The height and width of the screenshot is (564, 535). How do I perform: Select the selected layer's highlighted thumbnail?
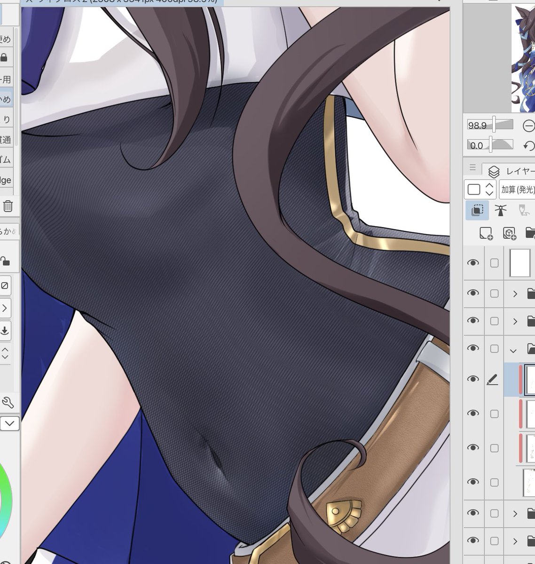coord(530,379)
